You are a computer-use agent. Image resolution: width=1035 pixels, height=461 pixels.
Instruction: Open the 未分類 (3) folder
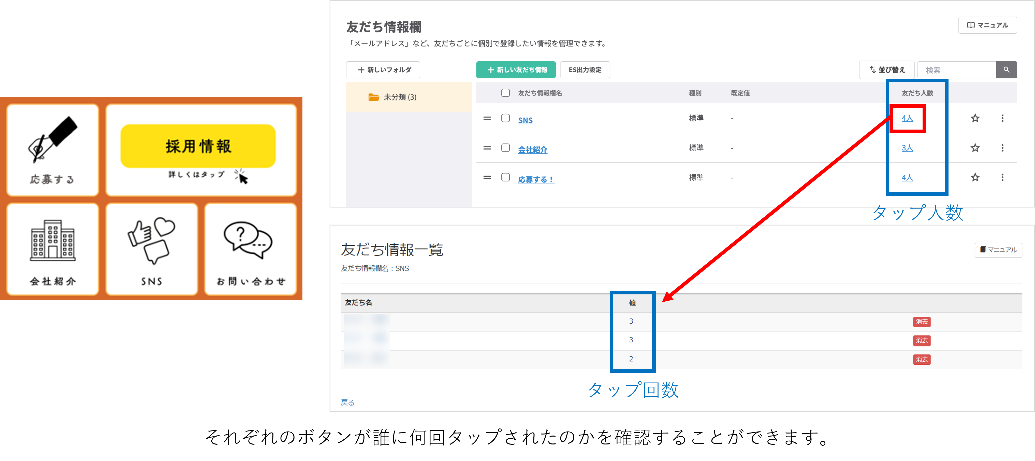[x=400, y=96]
